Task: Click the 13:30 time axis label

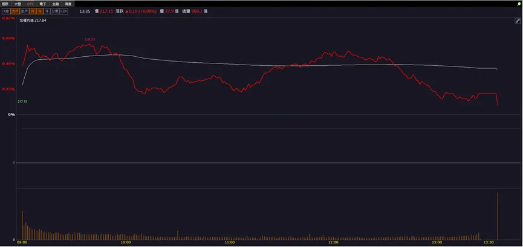Action: 489,242
